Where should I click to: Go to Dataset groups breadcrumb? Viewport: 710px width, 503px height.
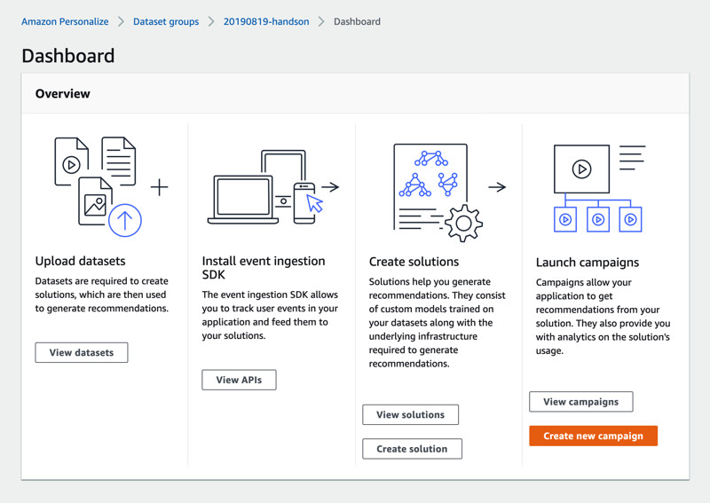point(166,21)
